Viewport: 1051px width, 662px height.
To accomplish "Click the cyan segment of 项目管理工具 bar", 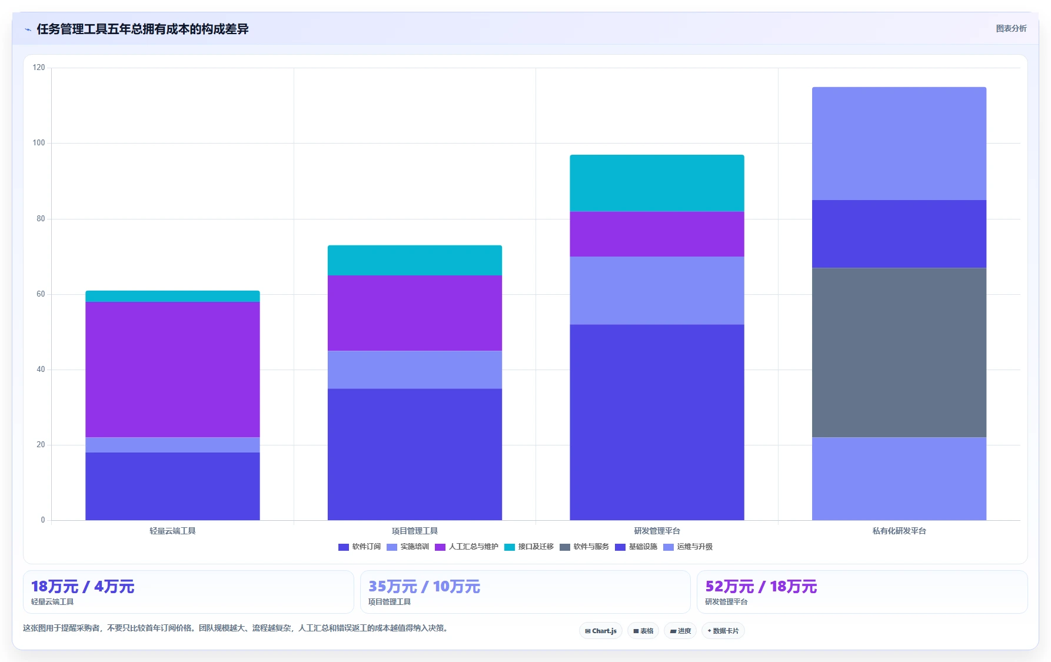I will point(415,260).
